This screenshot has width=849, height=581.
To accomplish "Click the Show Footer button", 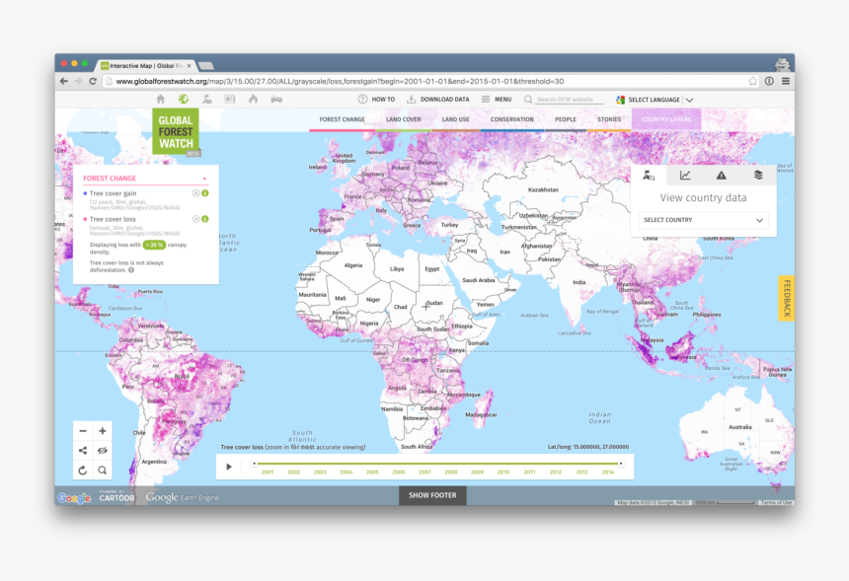I will [432, 495].
